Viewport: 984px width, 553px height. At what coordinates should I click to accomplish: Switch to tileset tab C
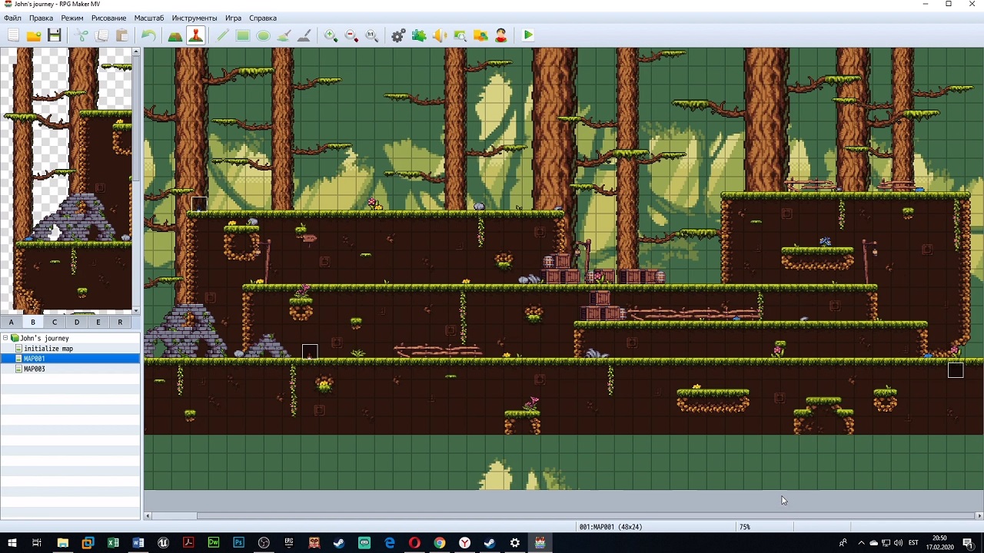[x=55, y=322]
